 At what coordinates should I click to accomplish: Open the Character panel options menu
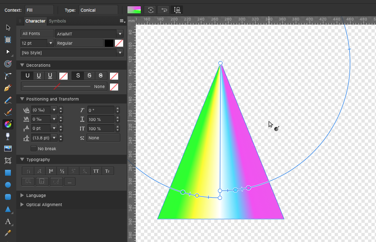tap(122, 21)
